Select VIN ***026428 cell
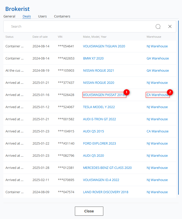Image resolution: width=182 pixels, height=219 pixels. click(66, 95)
